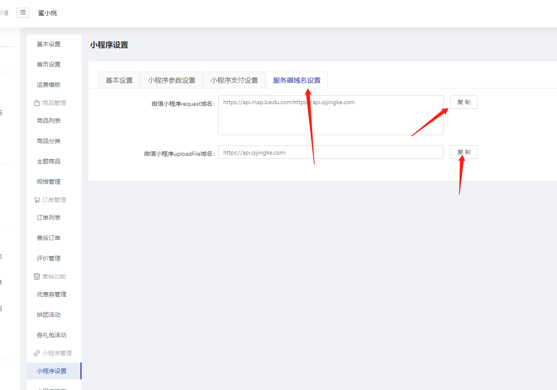
Task: Expand the 订单管理 sidebar group
Action: point(54,200)
